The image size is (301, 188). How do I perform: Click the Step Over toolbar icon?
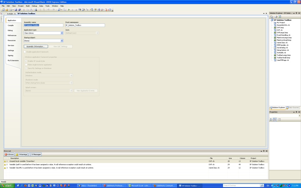(x=83, y=10)
